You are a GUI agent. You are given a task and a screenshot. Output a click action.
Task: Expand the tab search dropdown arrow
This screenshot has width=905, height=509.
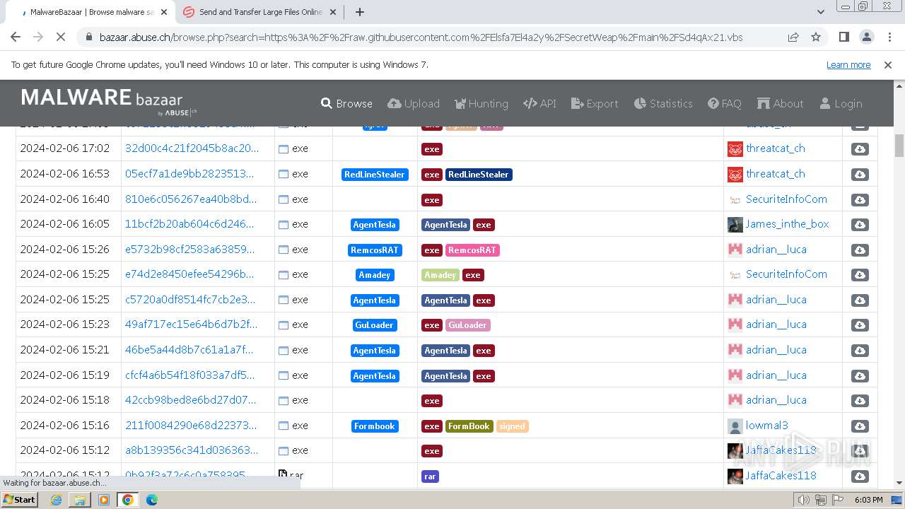821,12
